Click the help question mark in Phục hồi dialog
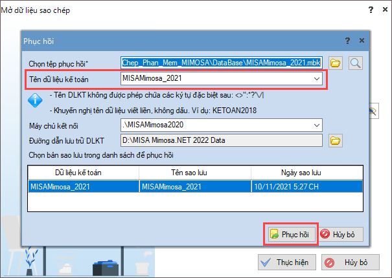 347,41
